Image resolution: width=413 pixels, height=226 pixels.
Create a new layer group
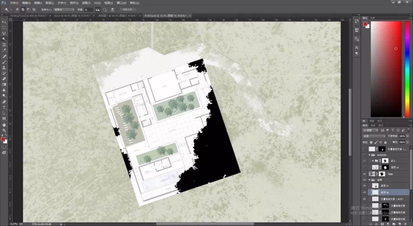point(394,224)
